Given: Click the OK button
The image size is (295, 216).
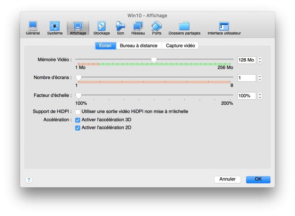Looking at the screenshot, I should 258,179.
